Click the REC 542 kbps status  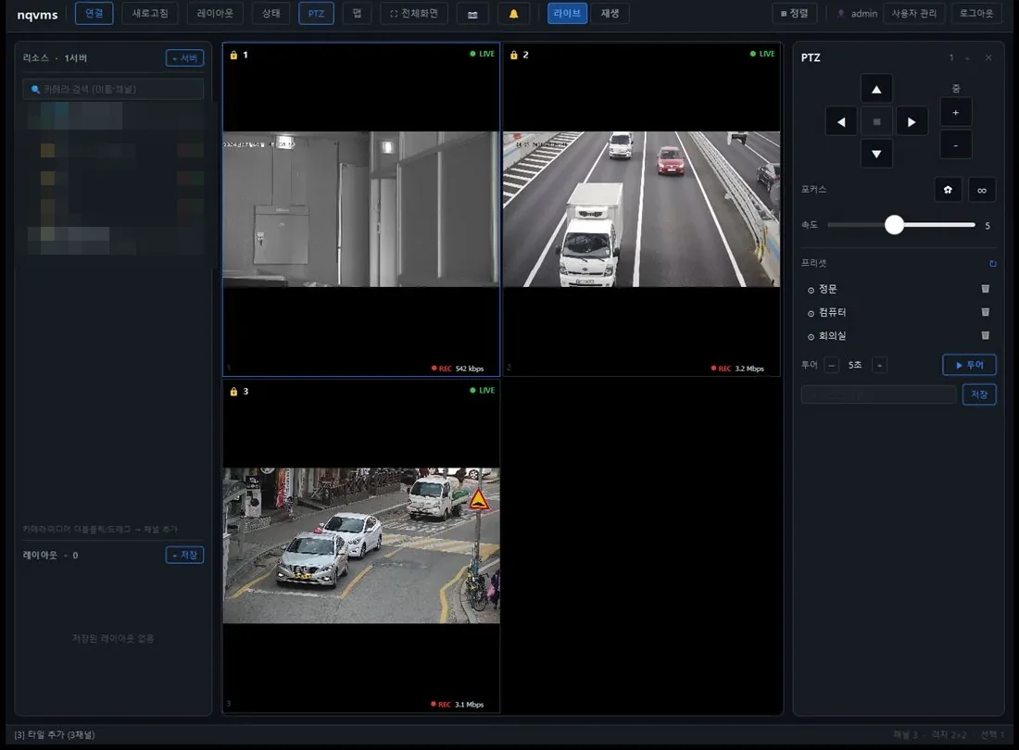458,369
